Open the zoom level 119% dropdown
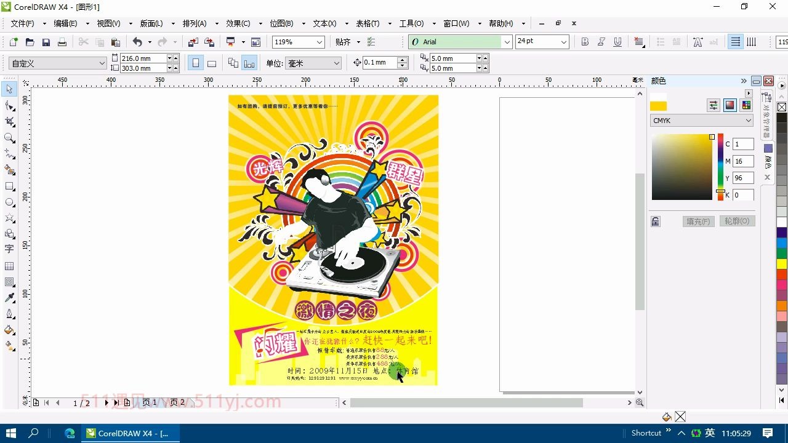 point(320,42)
